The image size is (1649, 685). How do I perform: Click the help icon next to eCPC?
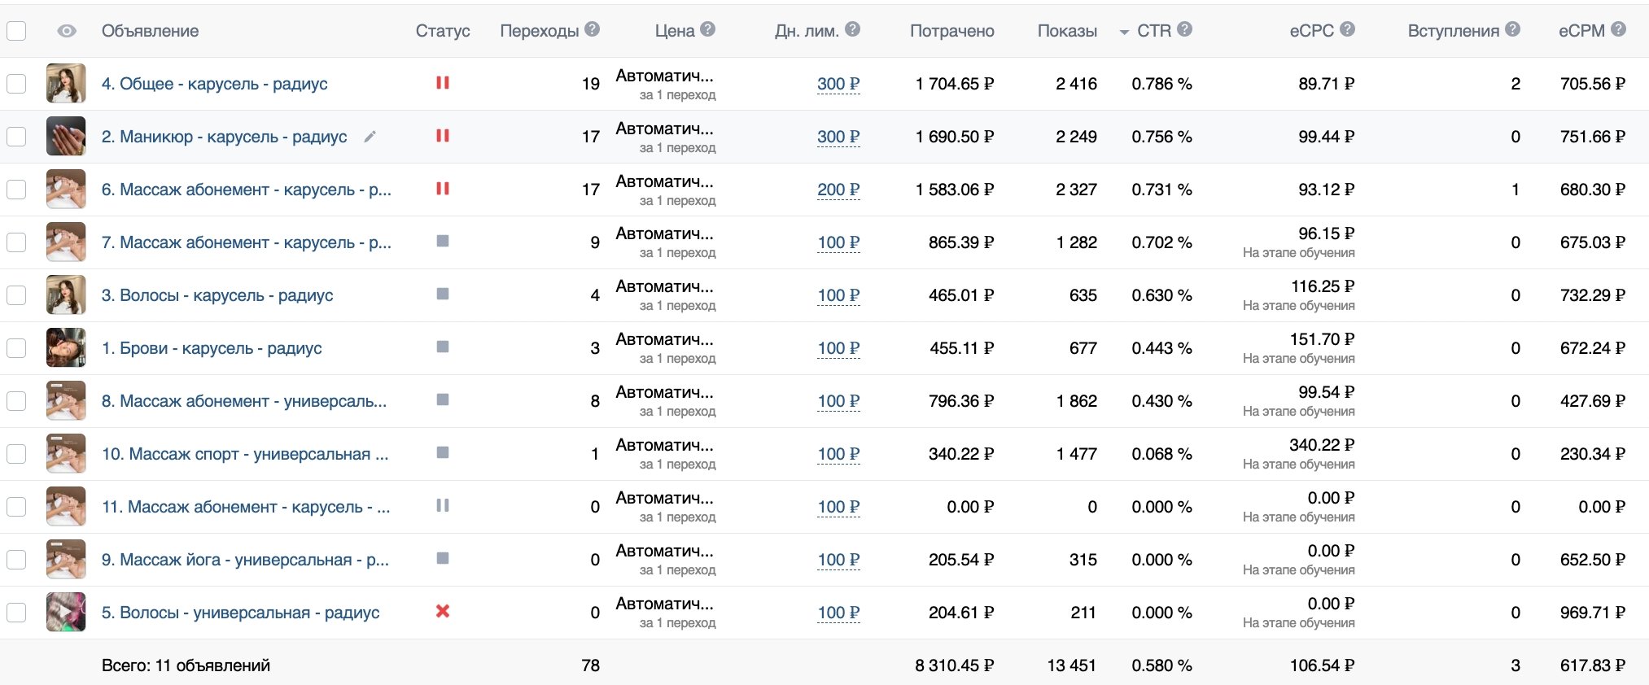point(1348,29)
